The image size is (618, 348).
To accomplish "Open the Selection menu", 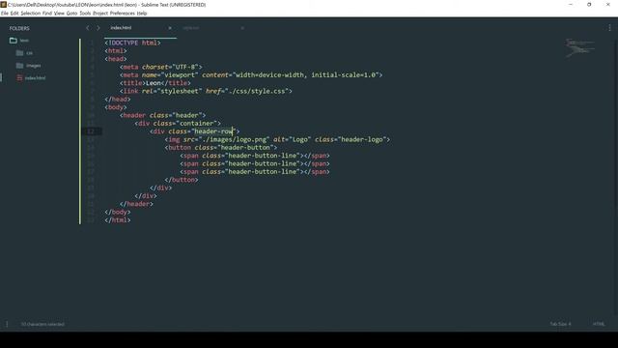I will pos(30,13).
